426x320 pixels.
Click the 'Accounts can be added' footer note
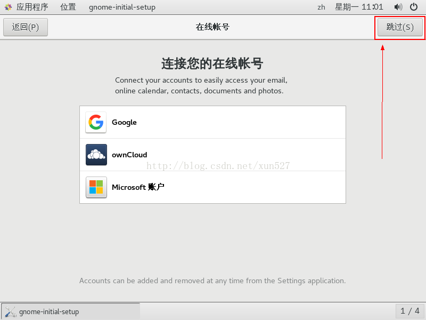(x=212, y=281)
